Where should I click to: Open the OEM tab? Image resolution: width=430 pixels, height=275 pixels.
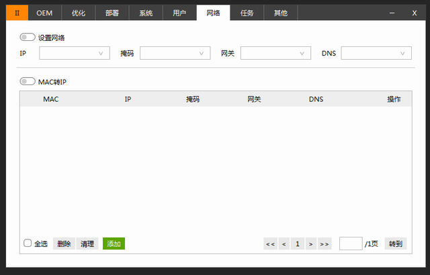[x=45, y=13]
